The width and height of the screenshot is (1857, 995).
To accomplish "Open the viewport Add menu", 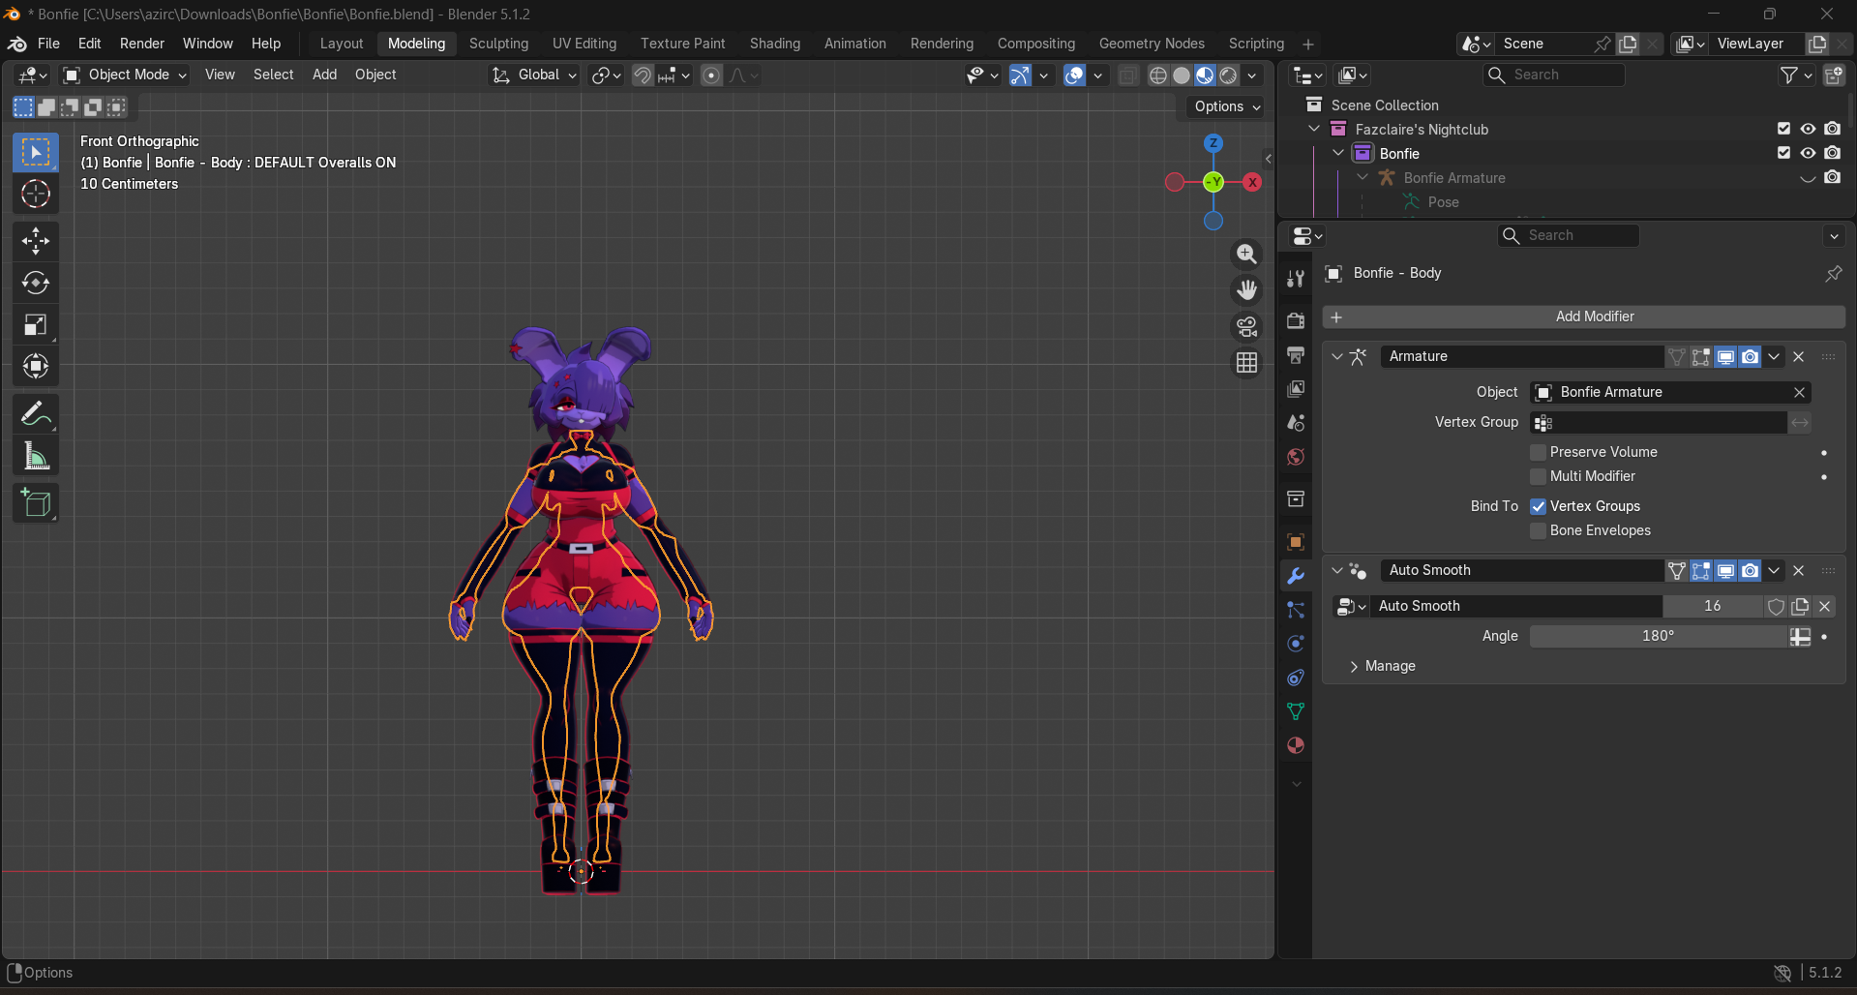I will [x=324, y=75].
